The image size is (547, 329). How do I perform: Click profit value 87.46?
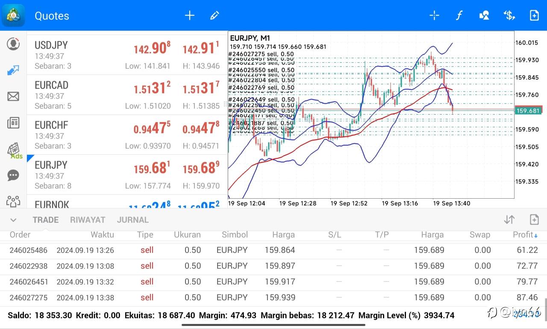[x=527, y=297]
